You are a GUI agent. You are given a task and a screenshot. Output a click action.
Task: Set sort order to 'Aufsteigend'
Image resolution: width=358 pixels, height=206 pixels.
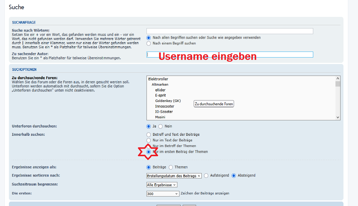[x=206, y=175]
